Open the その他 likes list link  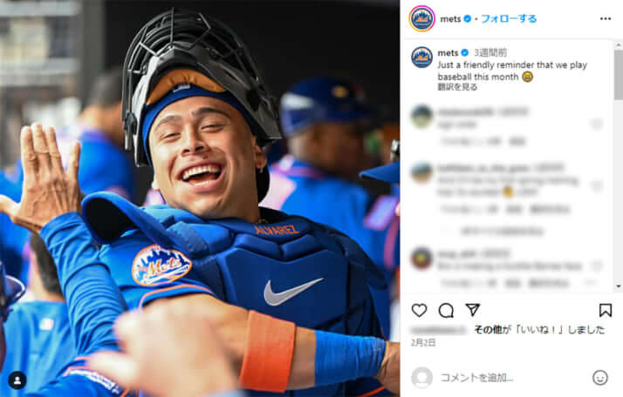coord(488,330)
